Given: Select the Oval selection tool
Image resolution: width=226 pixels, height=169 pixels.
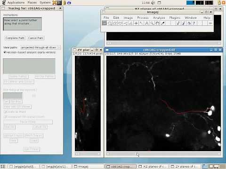Looking at the screenshot, I should 110,23.
